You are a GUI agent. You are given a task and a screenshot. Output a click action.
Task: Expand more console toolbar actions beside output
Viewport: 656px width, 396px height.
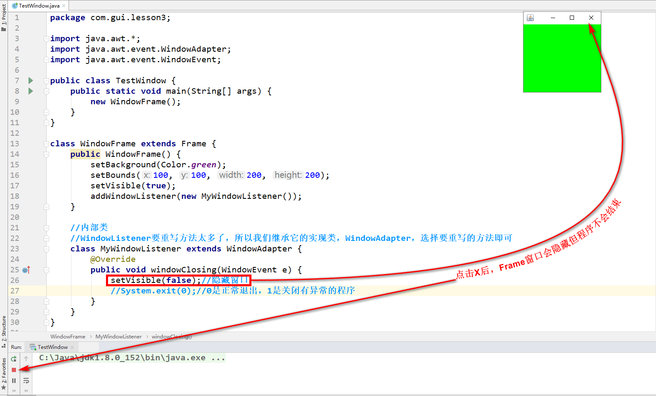point(26,391)
